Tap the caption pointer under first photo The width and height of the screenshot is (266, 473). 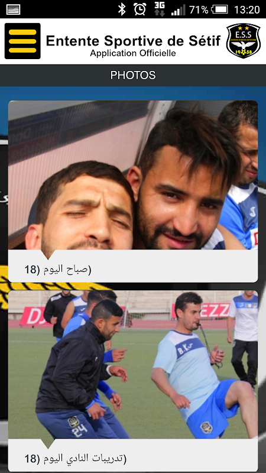[x=47, y=254]
